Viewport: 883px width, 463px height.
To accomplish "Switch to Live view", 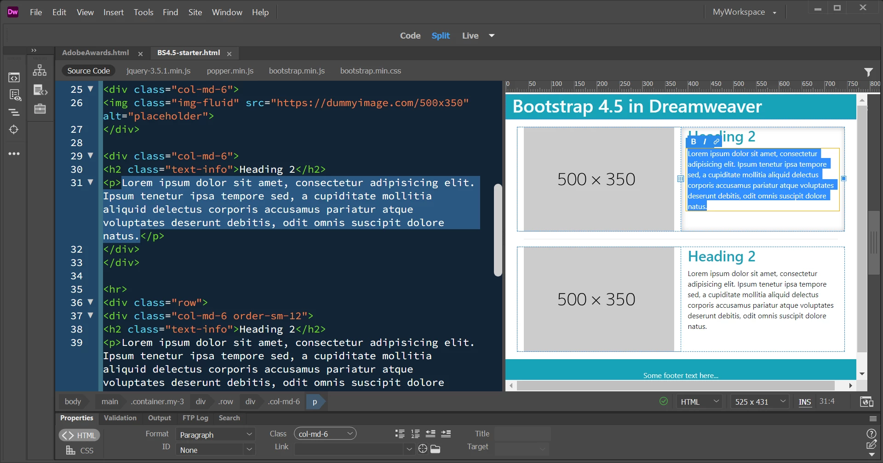I will pyautogui.click(x=470, y=36).
